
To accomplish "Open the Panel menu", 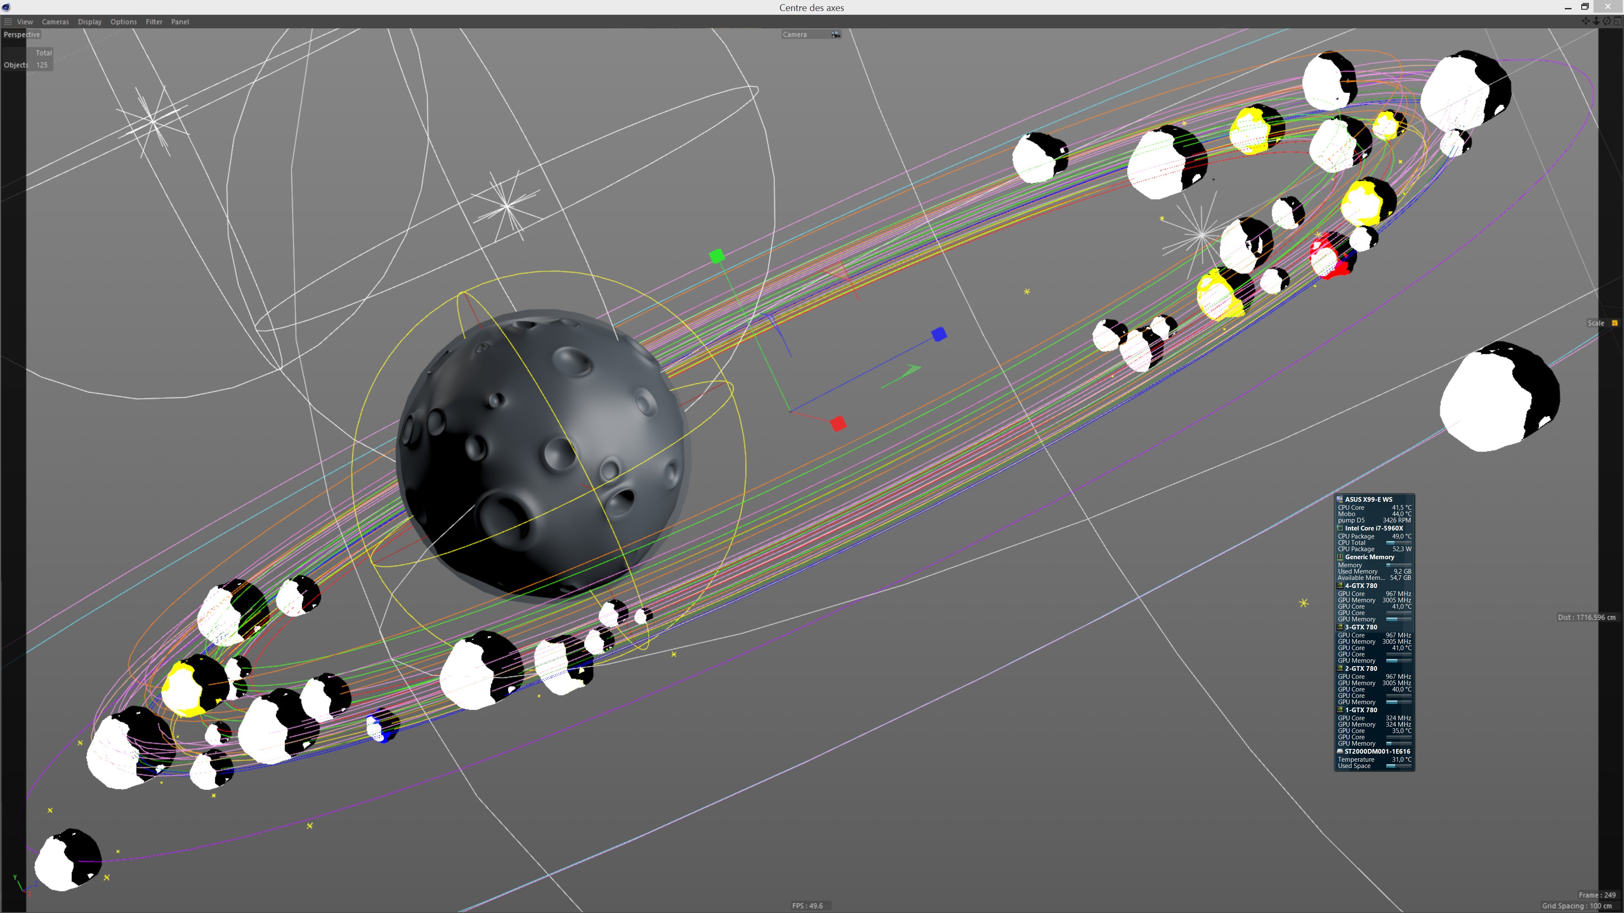I will click(180, 22).
